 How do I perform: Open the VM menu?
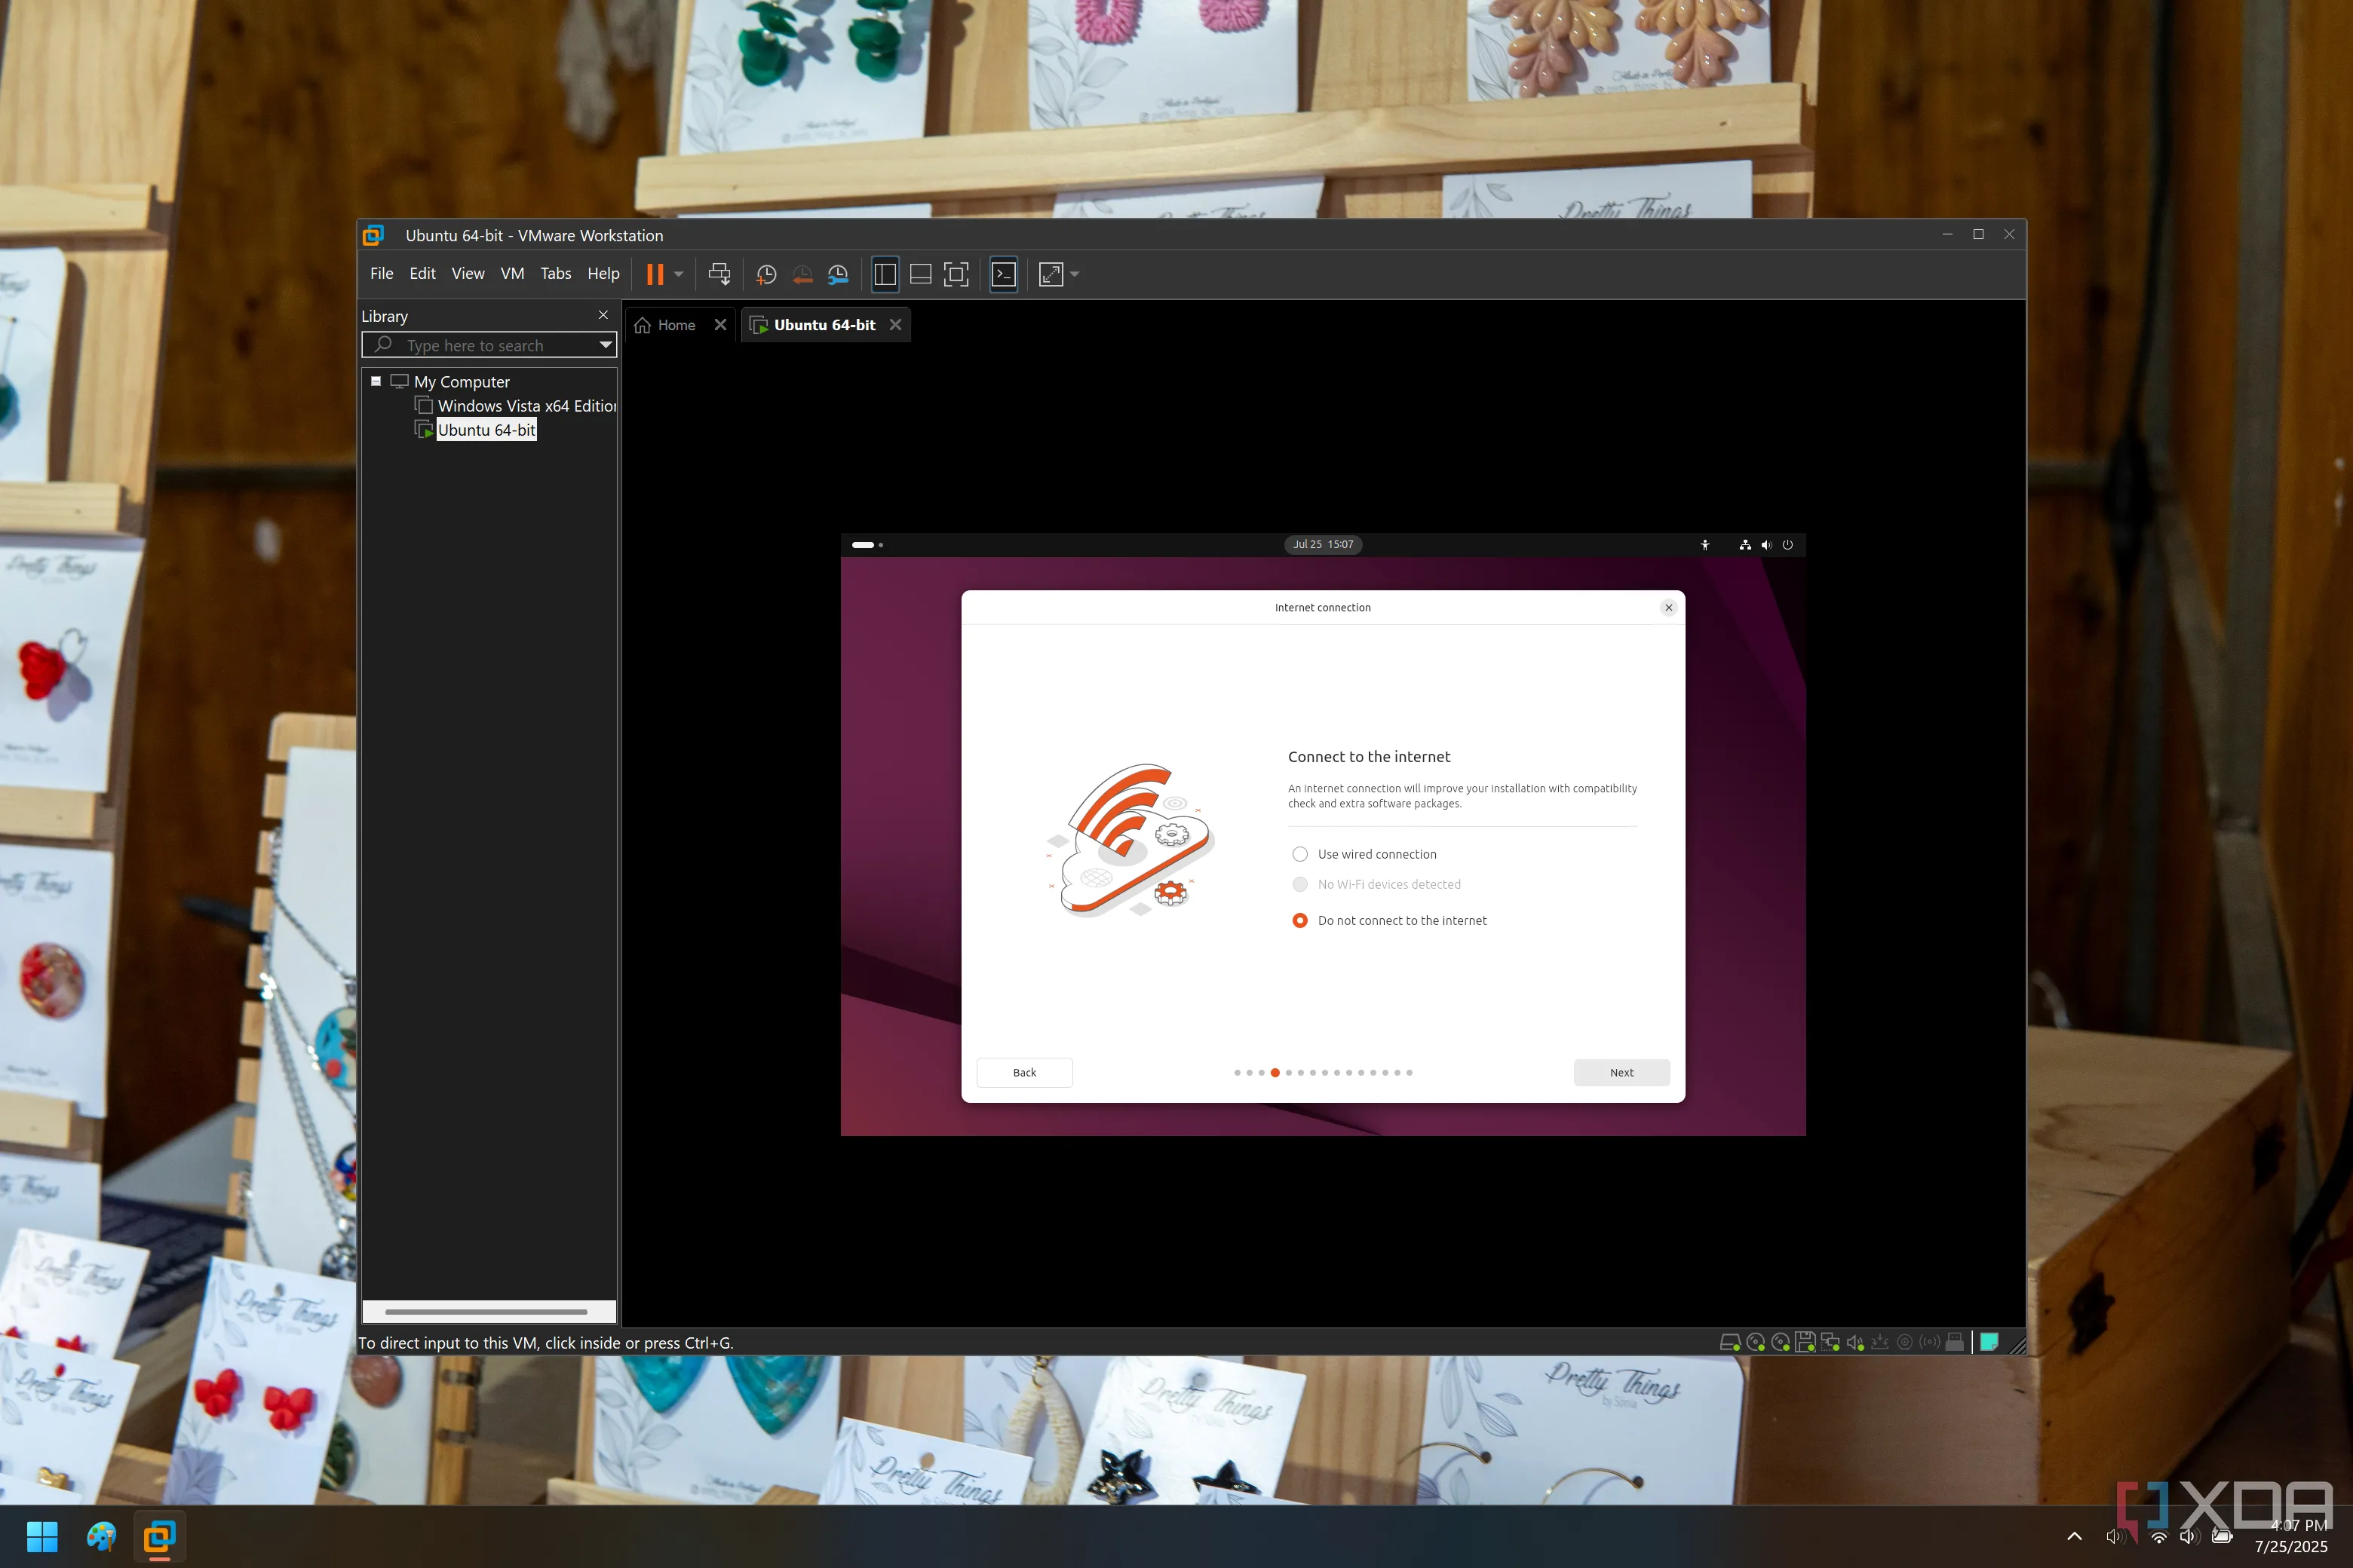pyautogui.click(x=511, y=274)
